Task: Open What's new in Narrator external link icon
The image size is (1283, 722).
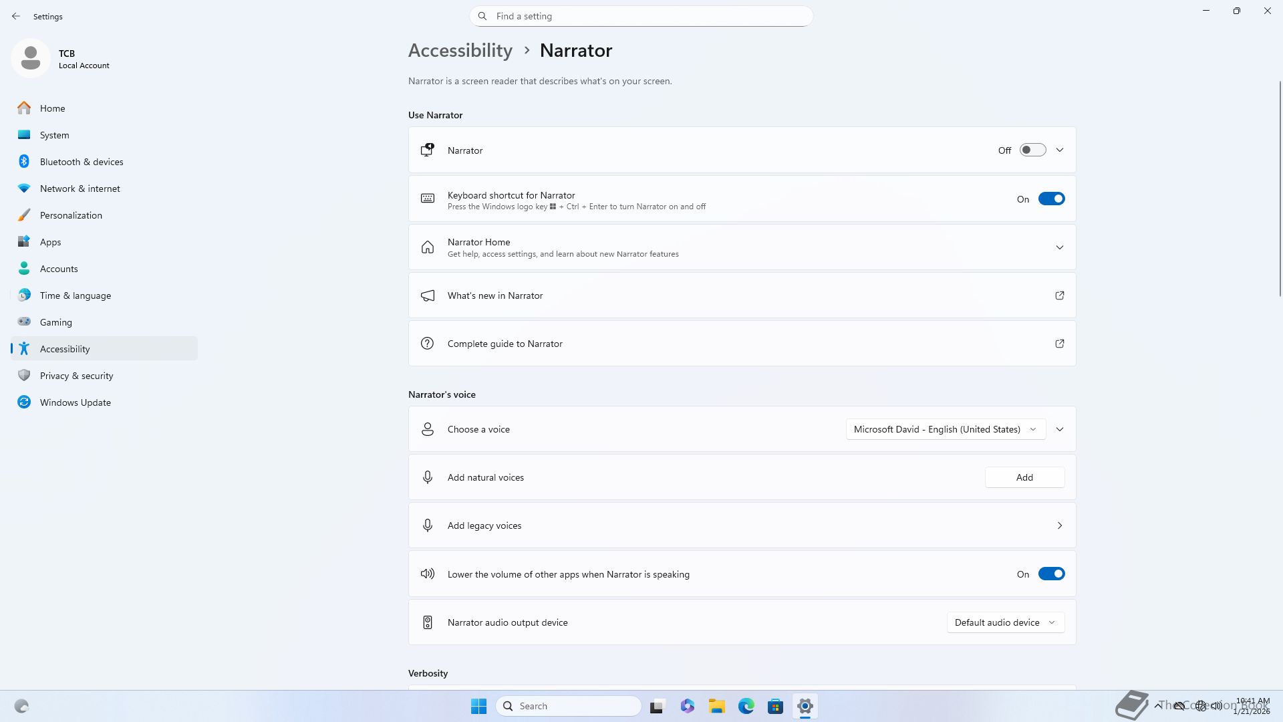Action: coord(1059,295)
